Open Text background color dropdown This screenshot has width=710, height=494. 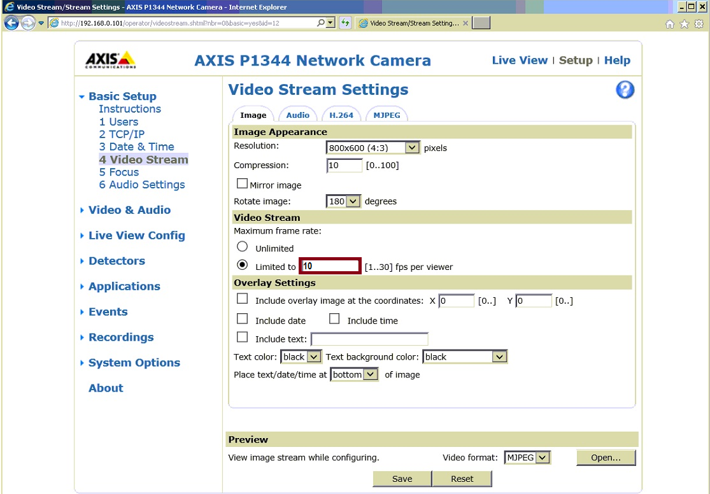(x=499, y=357)
